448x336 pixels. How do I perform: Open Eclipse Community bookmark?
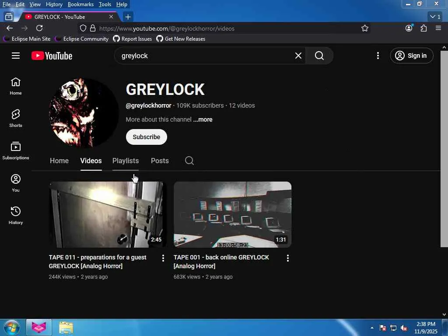coord(82,39)
